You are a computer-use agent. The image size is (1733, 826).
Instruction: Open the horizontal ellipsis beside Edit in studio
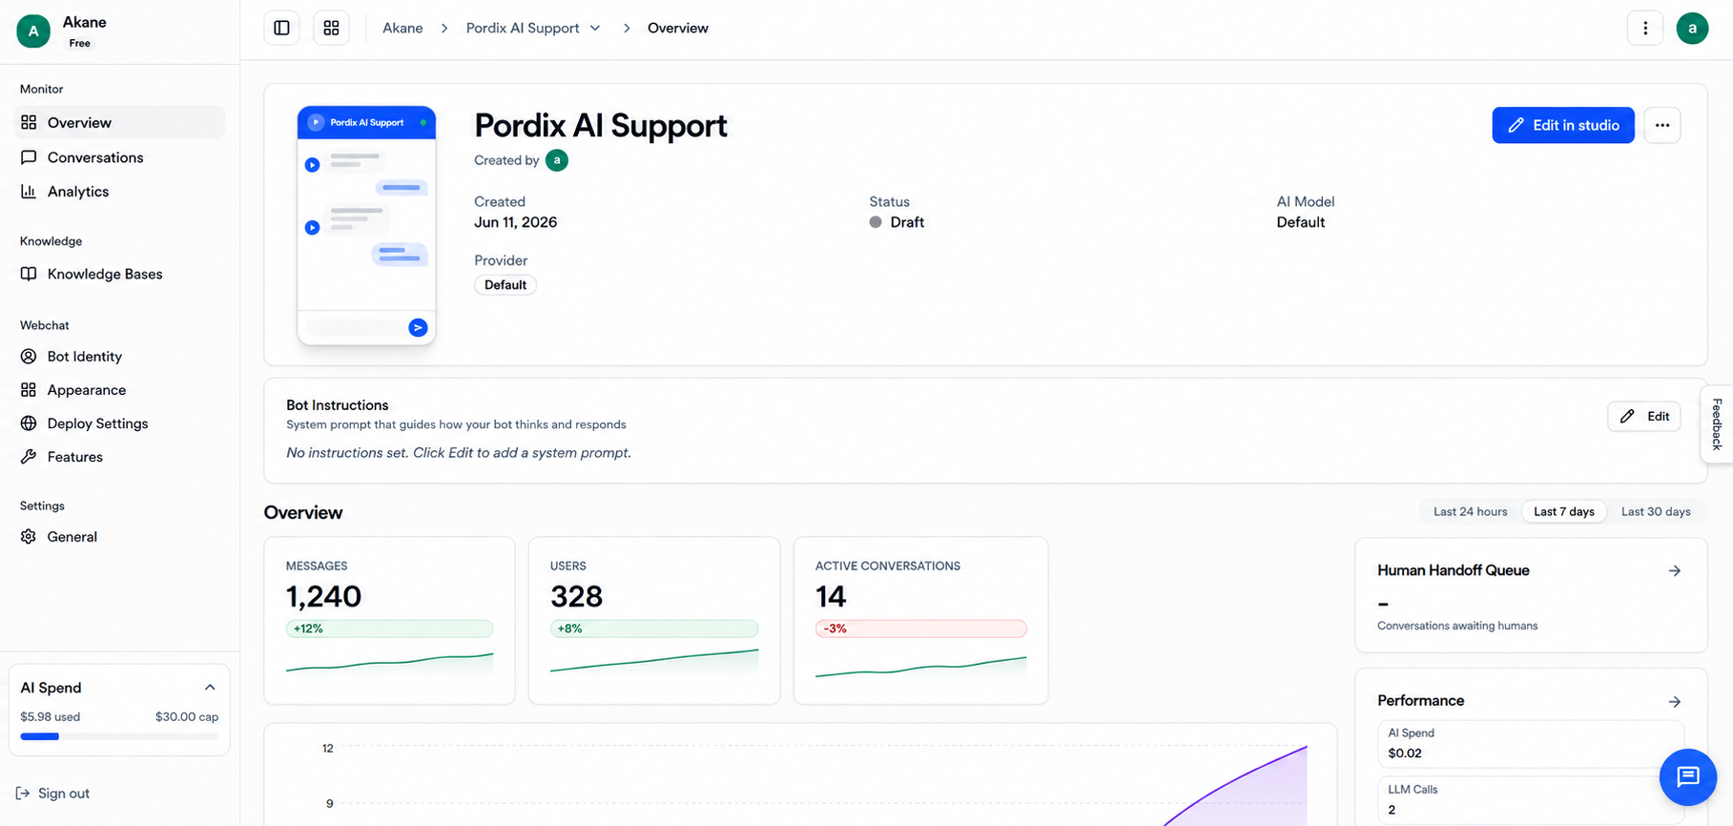point(1662,125)
